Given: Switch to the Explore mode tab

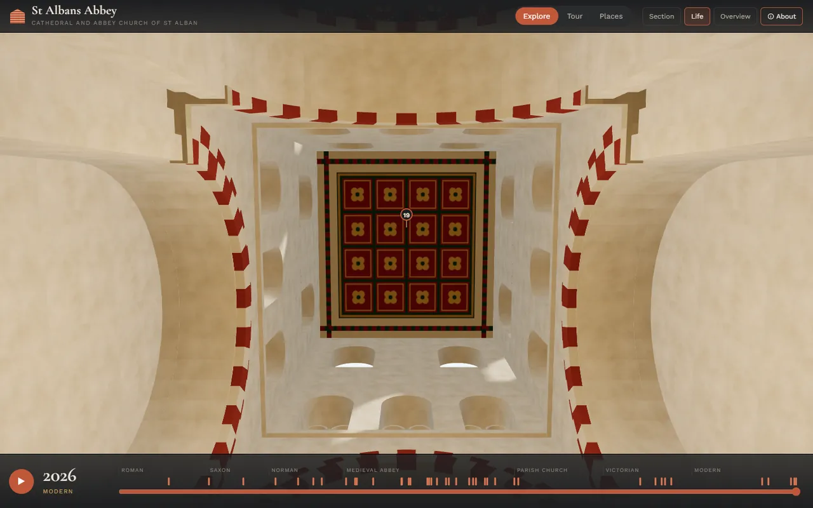Looking at the screenshot, I should [x=537, y=17].
